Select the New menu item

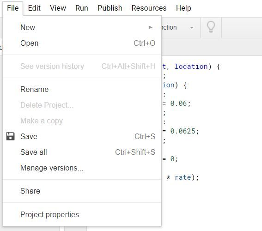tap(82, 27)
